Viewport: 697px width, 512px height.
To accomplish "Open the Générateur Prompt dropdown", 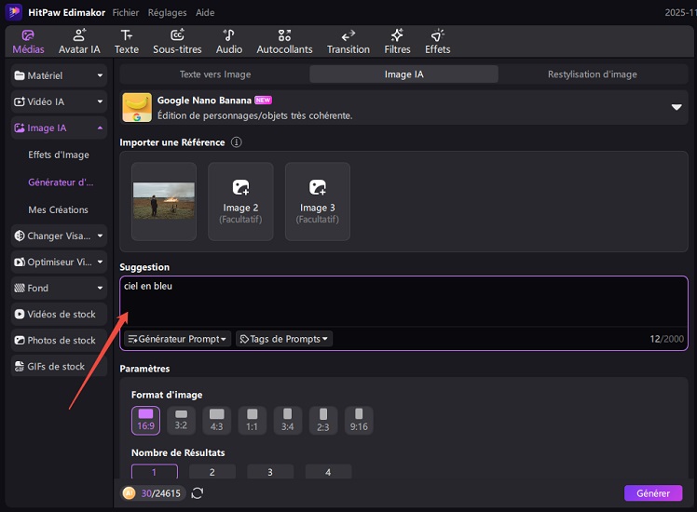I will (177, 339).
